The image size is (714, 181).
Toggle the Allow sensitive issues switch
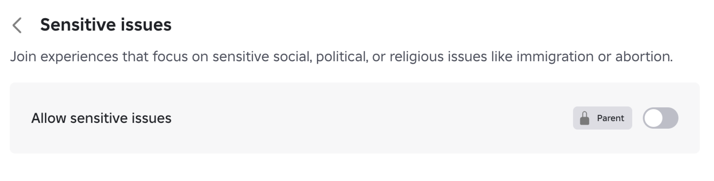tap(660, 118)
